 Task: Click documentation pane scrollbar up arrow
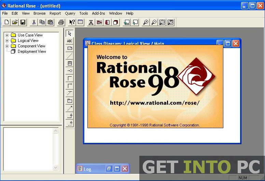[56, 131]
